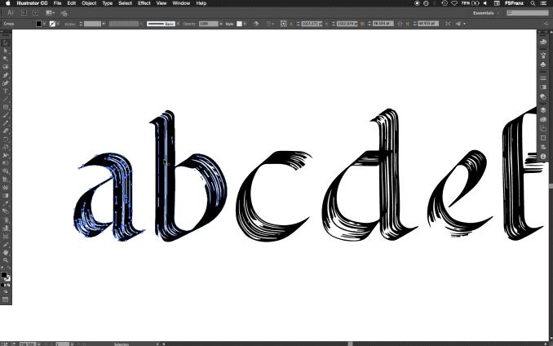Select the Shape Builder tool
This screenshot has width=553, height=346.
tap(5, 171)
